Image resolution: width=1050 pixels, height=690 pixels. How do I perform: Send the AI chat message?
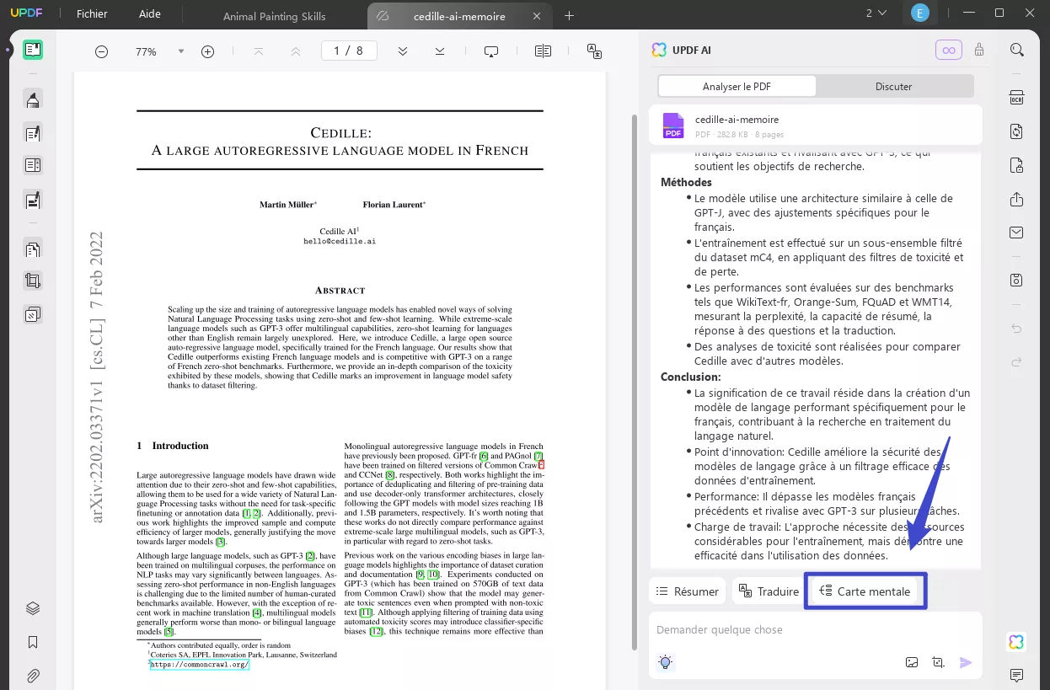pyautogui.click(x=966, y=662)
